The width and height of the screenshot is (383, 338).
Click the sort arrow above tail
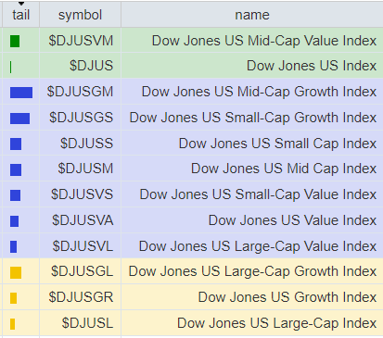point(21,4)
